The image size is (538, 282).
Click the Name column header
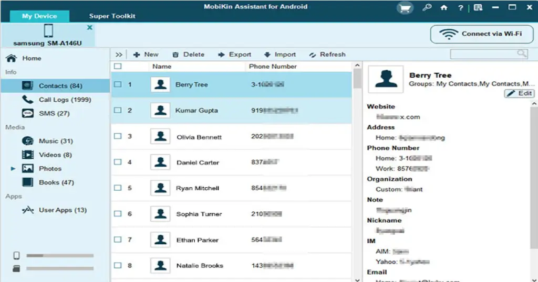point(162,67)
